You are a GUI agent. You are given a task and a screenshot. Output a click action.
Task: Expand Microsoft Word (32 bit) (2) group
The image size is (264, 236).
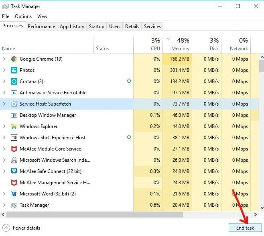coord(4,194)
